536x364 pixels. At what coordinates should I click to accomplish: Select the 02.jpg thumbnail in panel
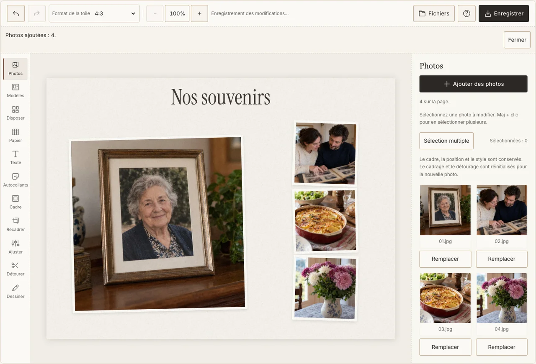point(502,210)
